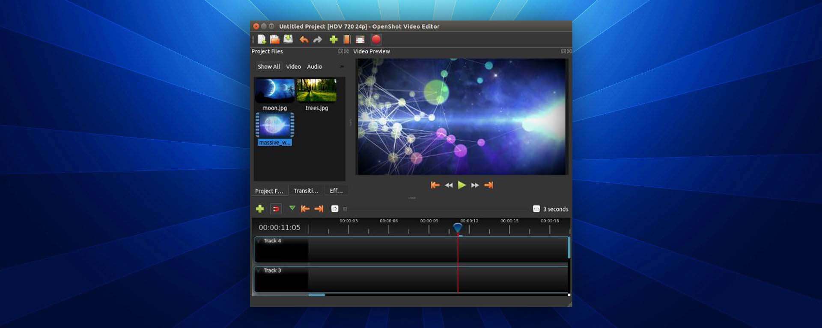Click the toolbar drag handle beside New icon
This screenshot has width=822, height=328.
[x=253, y=40]
